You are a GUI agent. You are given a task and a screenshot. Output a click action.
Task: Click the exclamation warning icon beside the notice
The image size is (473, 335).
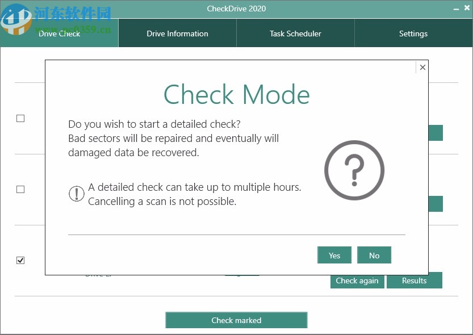(x=77, y=194)
